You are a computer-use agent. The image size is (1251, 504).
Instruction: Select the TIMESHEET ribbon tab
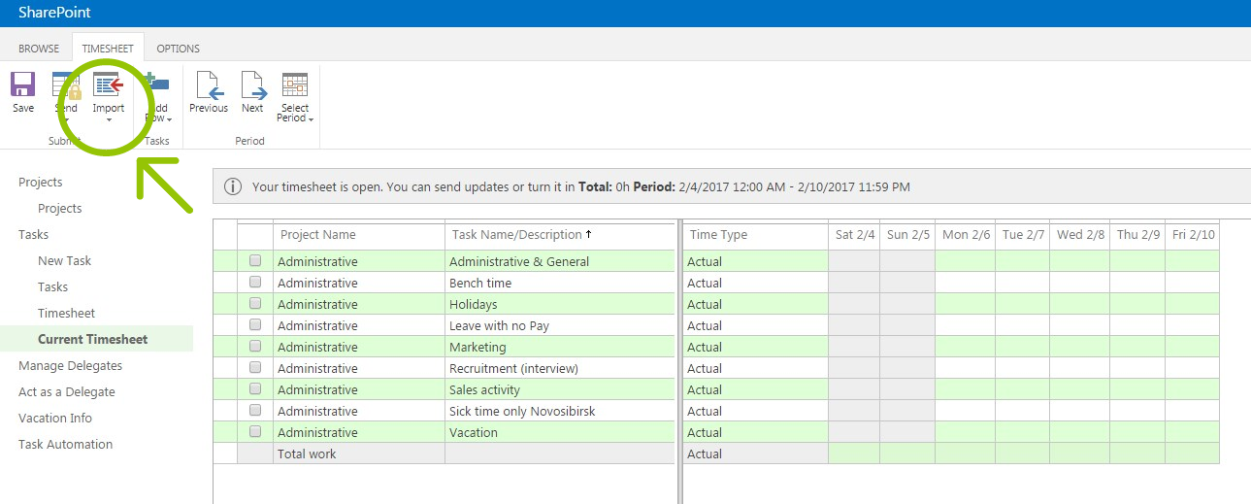coord(108,49)
